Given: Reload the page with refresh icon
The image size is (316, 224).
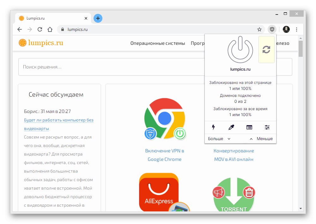Looking at the screenshot, I should [x=40, y=29].
